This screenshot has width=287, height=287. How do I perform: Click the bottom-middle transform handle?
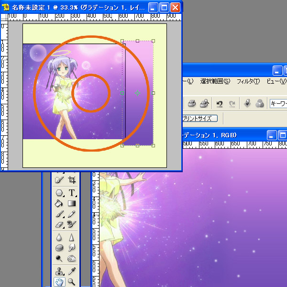coord(137,145)
